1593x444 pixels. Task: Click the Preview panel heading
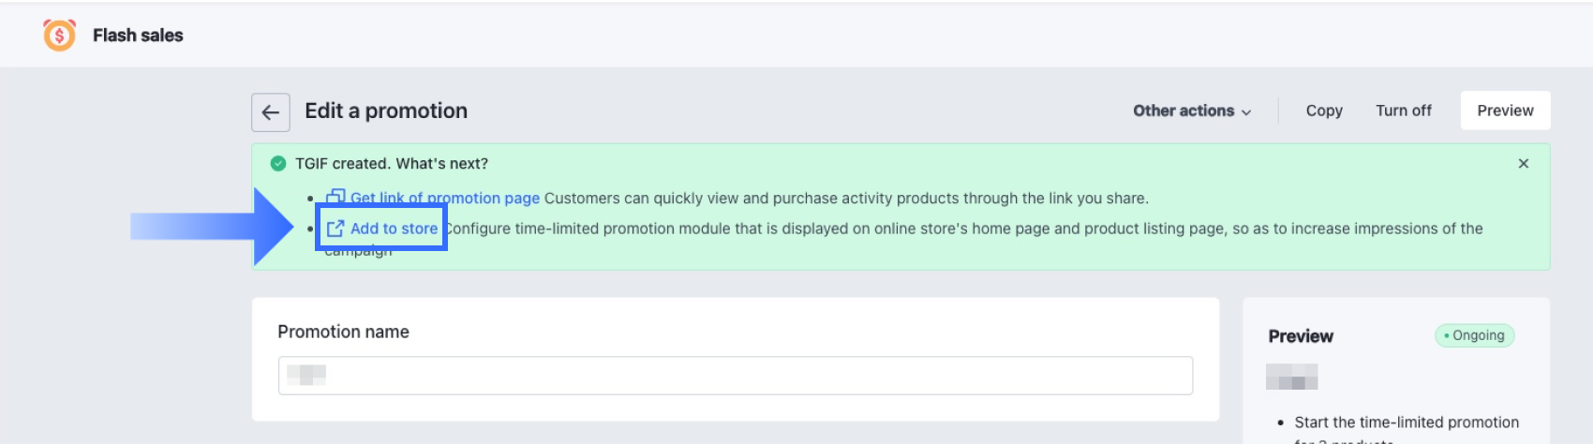(x=1301, y=336)
